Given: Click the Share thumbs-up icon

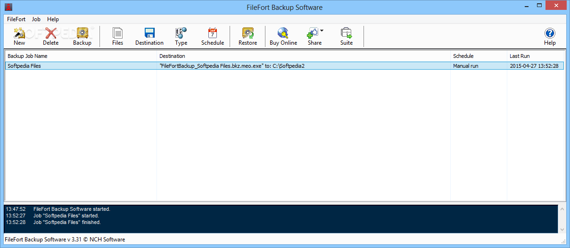Looking at the screenshot, I should [313, 33].
